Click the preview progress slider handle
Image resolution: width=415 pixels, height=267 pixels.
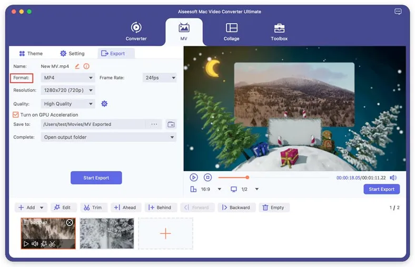tap(247, 177)
